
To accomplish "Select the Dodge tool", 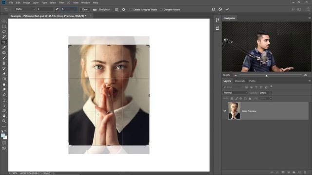I will 4,89.
